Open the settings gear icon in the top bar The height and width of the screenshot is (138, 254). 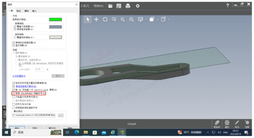click(137, 6)
